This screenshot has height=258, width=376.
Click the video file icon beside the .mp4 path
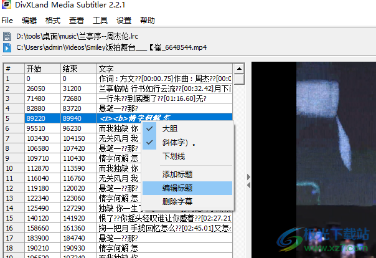(7, 47)
